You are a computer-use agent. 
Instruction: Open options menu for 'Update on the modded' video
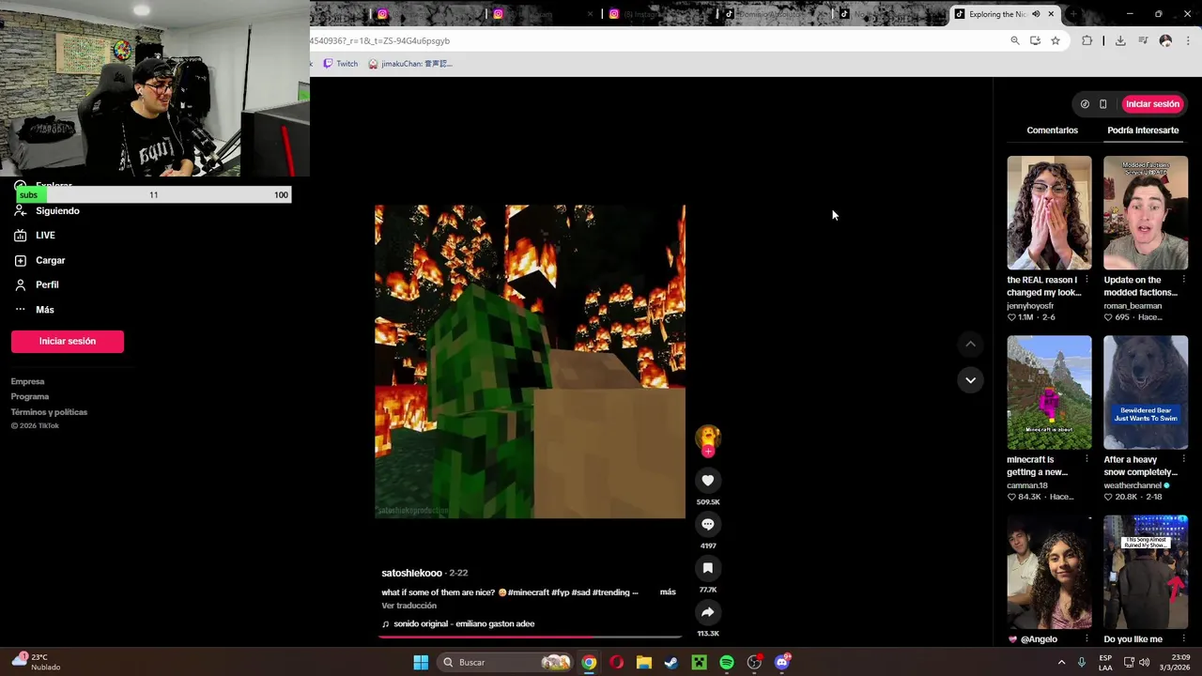tap(1183, 280)
